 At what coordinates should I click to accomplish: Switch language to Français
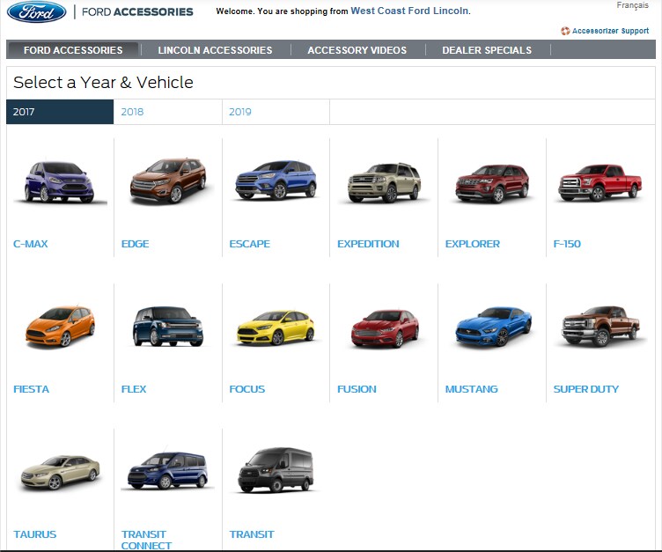(632, 5)
